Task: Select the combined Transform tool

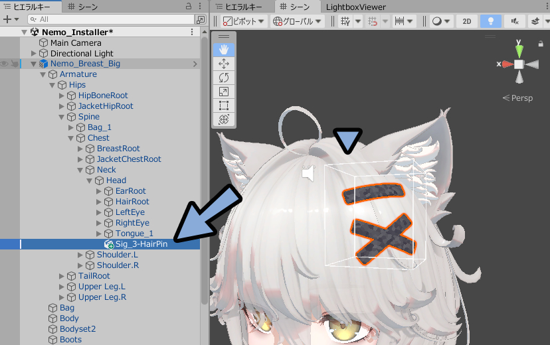Action: (224, 119)
